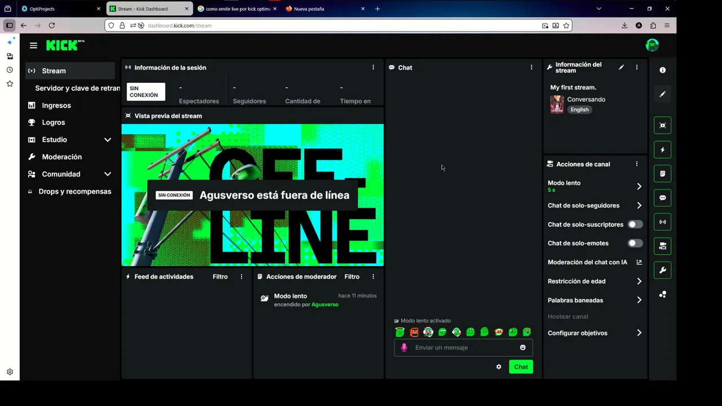The height and width of the screenshot is (406, 722).
Task: Open browser downloads icon in the toolbar
Action: (624, 25)
